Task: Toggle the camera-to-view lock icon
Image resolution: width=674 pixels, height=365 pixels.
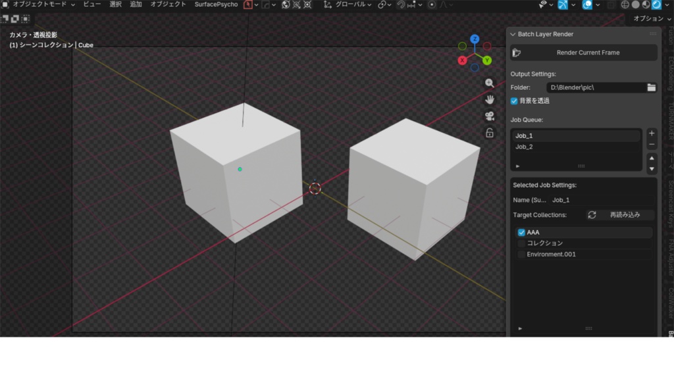Action: [490, 133]
